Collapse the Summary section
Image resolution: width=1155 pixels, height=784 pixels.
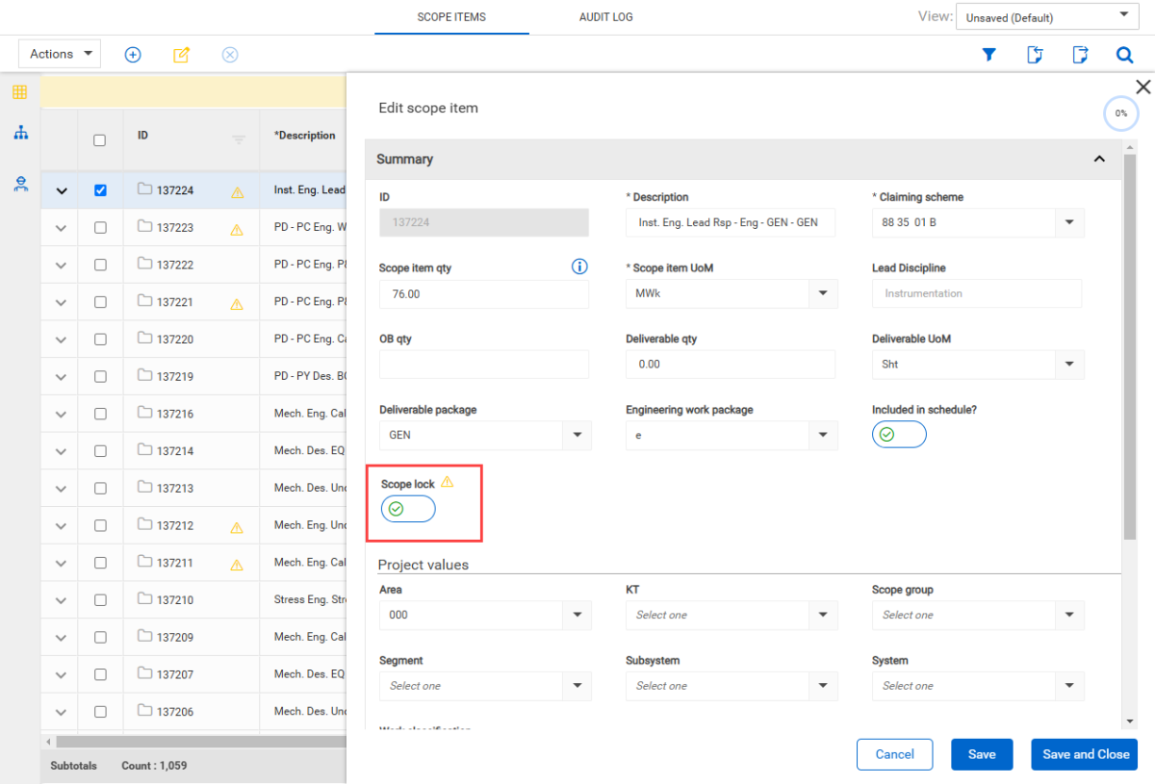pos(1099,159)
